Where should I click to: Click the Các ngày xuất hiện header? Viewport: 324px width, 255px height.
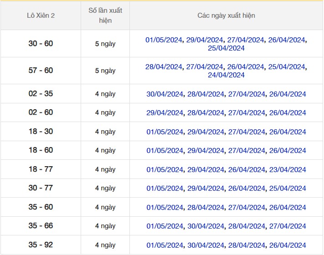226,15
